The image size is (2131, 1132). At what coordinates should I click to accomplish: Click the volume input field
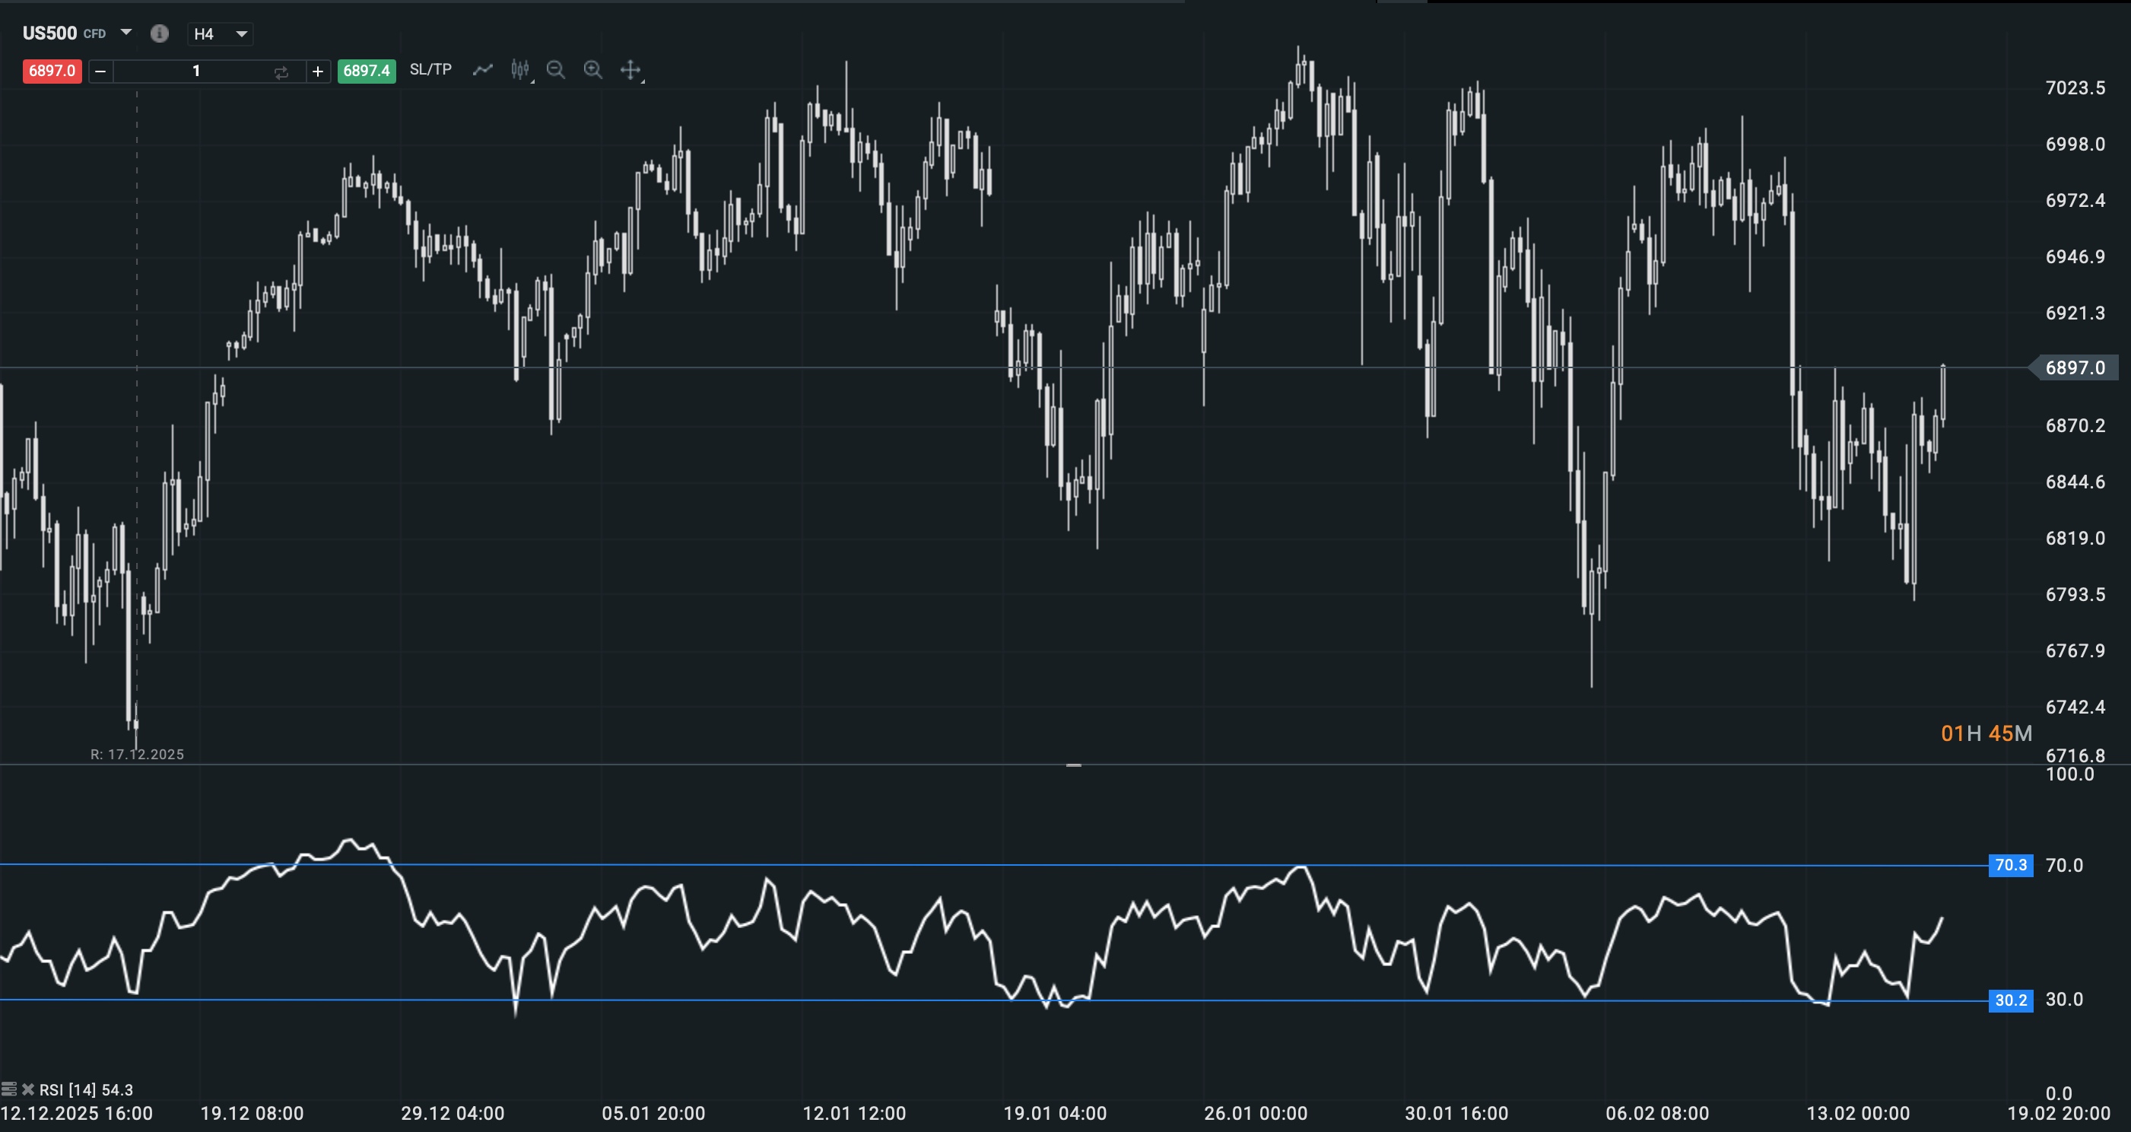pos(196,72)
